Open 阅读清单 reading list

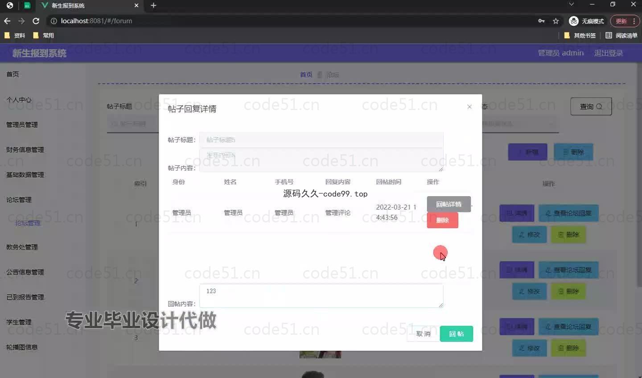(621, 35)
